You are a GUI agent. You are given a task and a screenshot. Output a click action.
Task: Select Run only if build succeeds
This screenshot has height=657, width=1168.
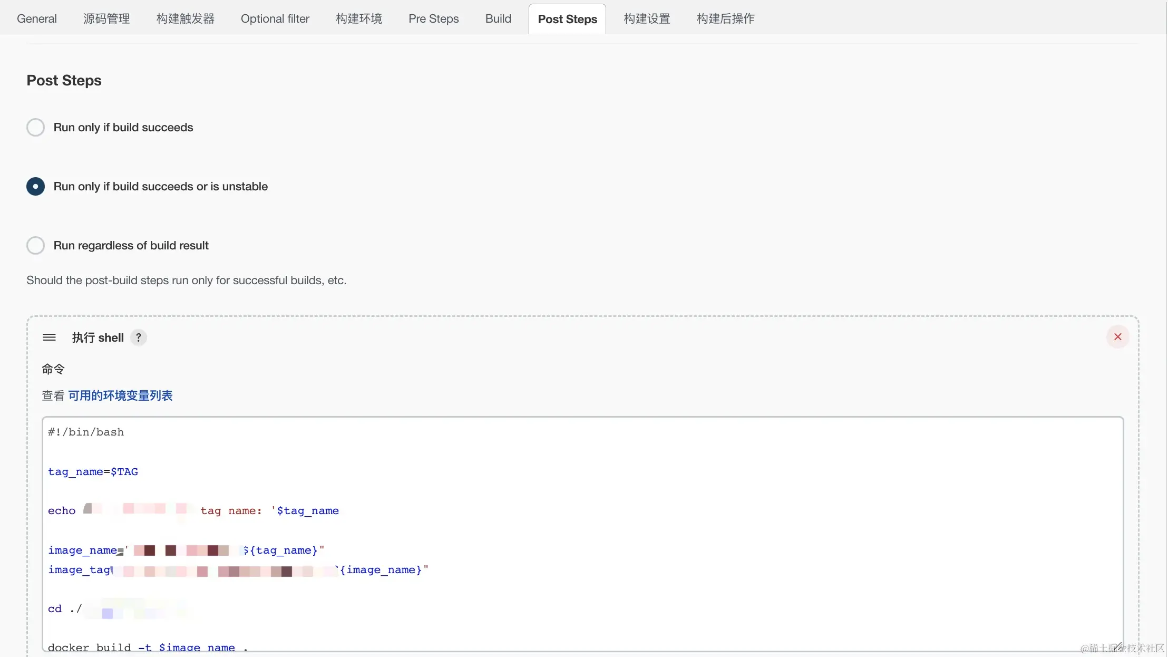35,128
